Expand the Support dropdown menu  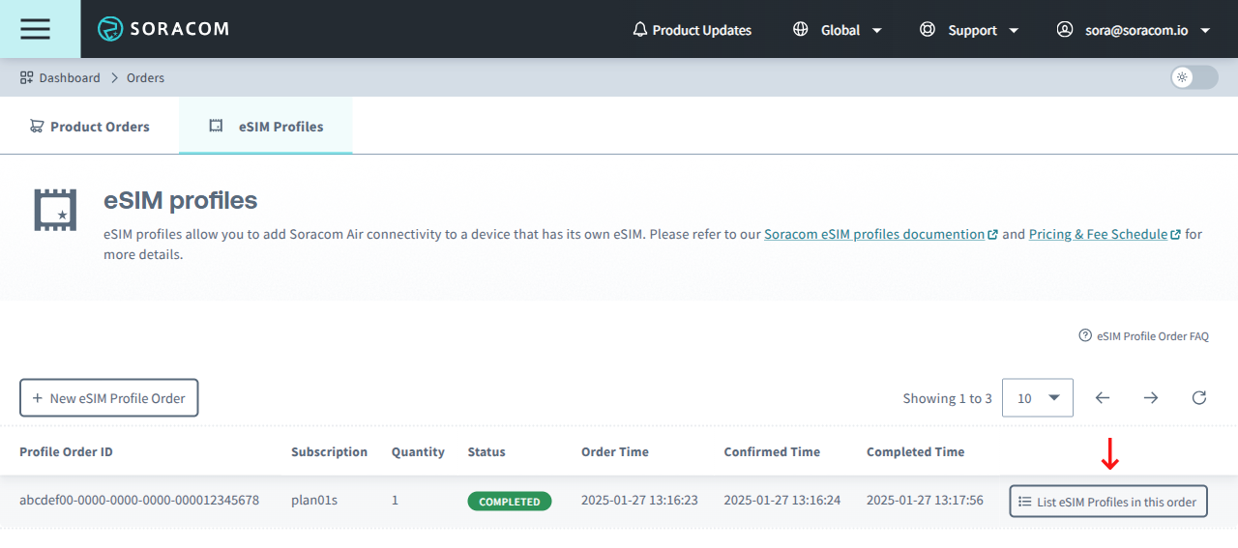point(970,30)
